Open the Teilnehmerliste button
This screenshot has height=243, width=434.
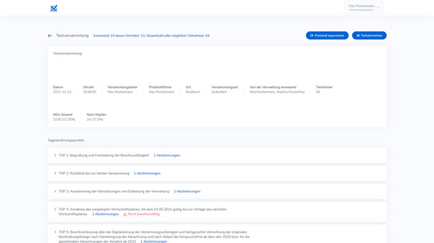(369, 35)
